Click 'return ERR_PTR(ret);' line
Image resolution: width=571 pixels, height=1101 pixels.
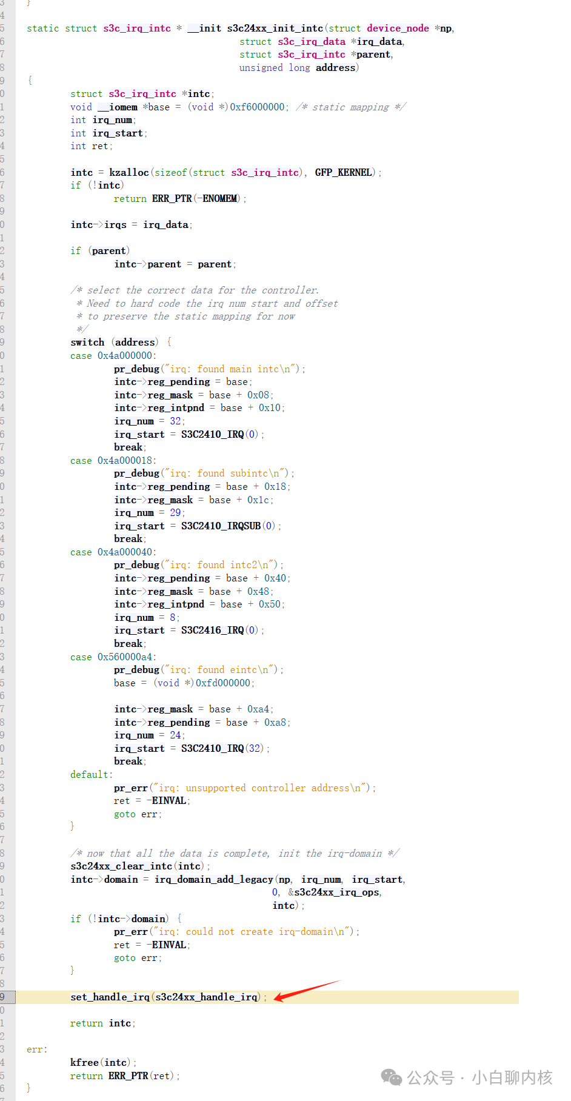pos(125,1076)
